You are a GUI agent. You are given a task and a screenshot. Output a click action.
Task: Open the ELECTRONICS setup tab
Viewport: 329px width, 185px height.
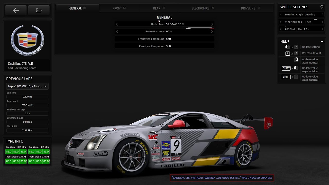pos(203,8)
